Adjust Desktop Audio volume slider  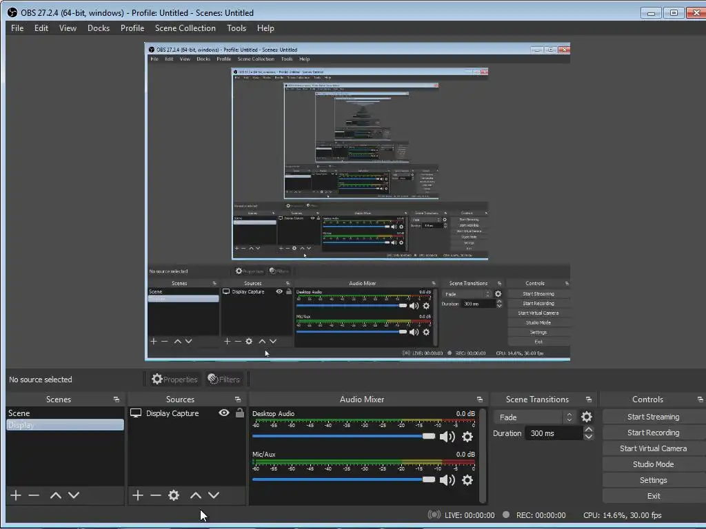click(343, 436)
